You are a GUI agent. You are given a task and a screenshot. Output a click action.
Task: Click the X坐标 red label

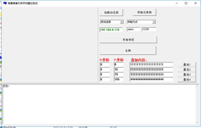pos(104,60)
